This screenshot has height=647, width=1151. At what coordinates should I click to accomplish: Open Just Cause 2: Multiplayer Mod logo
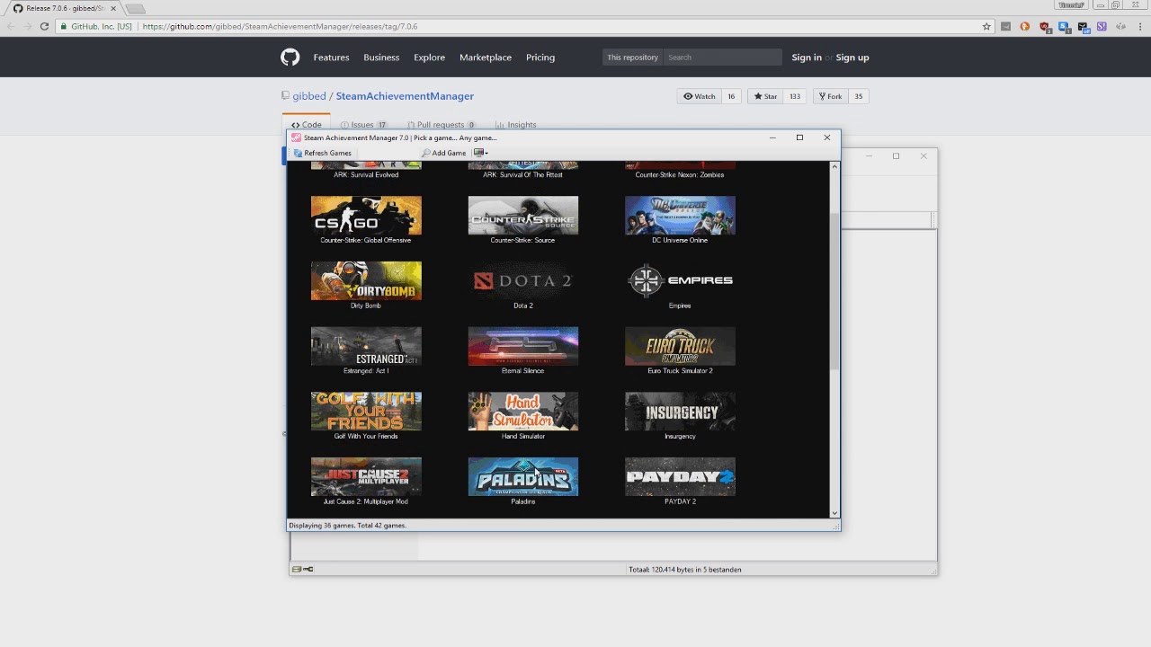[x=366, y=477]
